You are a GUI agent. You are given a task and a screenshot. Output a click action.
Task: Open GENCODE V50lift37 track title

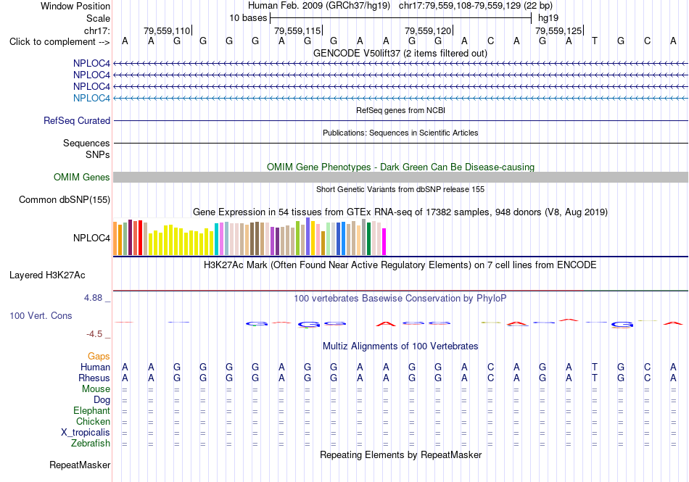point(400,53)
